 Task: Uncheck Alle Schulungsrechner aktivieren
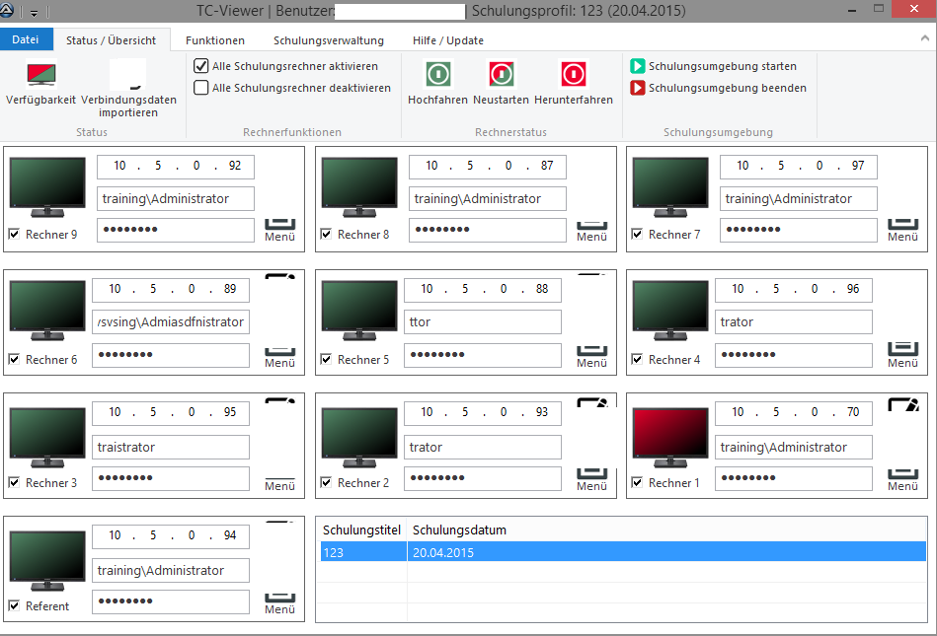tap(201, 66)
